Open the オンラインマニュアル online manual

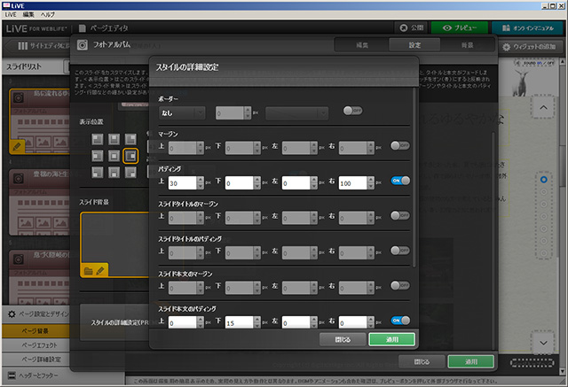531,27
